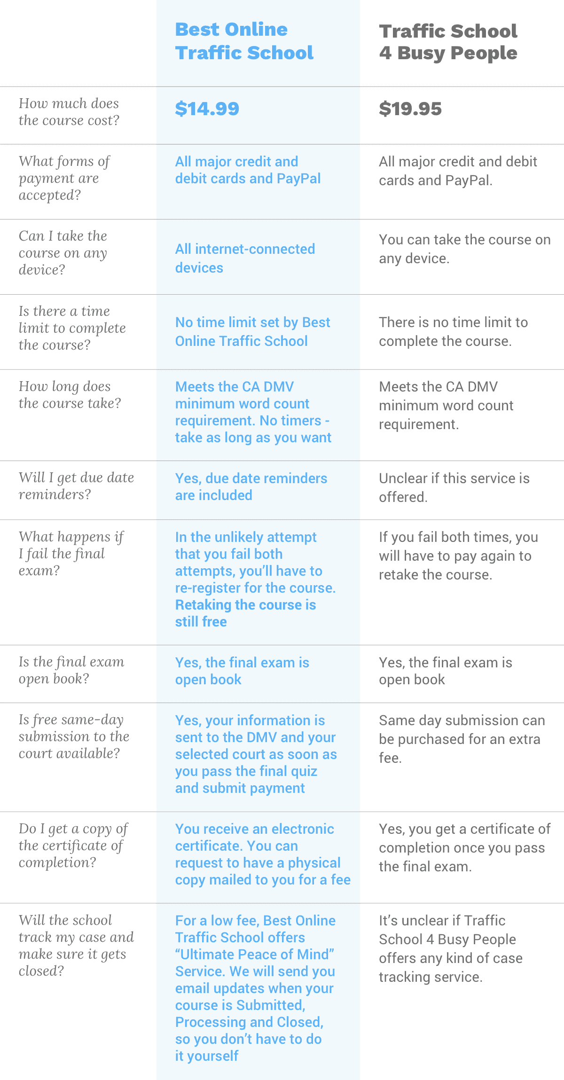564x1080 pixels.
Task: Click blue 'Yes, the final exam is open book'
Action: (242, 671)
